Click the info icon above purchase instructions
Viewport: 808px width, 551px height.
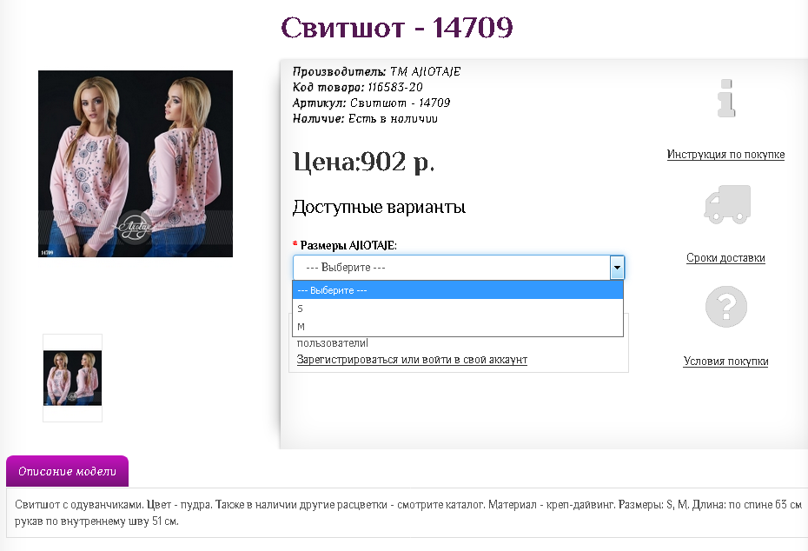[726, 98]
